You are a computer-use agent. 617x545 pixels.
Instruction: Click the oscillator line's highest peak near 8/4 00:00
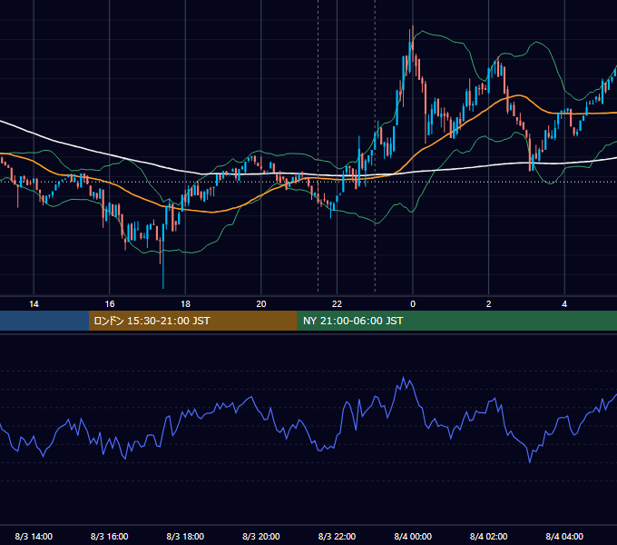click(404, 378)
